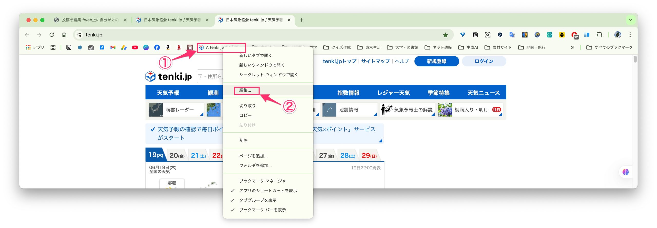Open the すべてのブックマーク folder

click(610, 47)
